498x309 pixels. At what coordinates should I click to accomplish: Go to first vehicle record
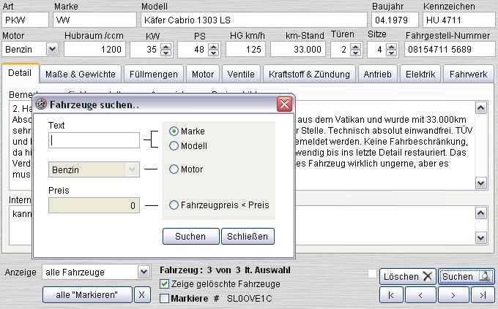[x=391, y=294]
